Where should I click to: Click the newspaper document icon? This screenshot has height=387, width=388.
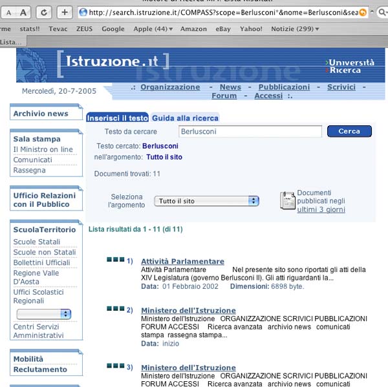click(x=288, y=200)
